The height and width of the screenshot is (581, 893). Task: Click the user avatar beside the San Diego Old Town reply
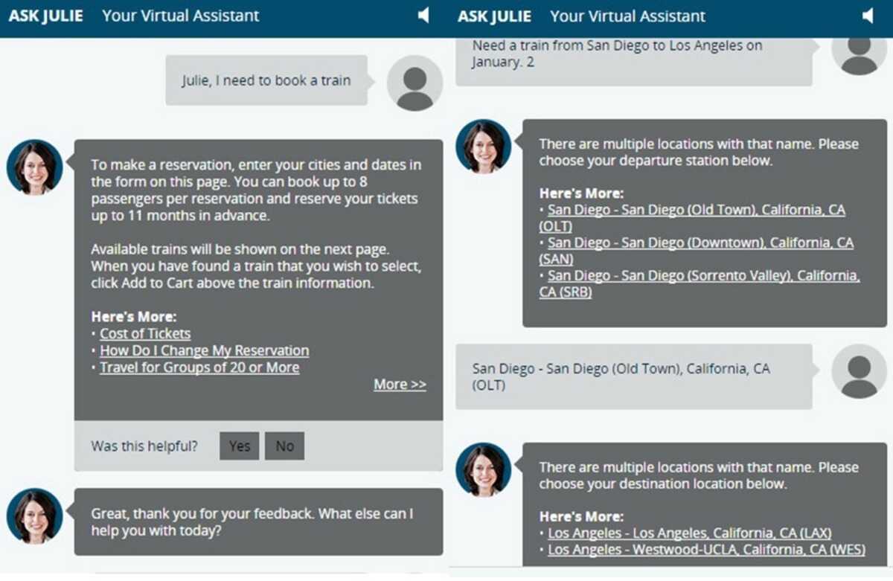point(859,372)
